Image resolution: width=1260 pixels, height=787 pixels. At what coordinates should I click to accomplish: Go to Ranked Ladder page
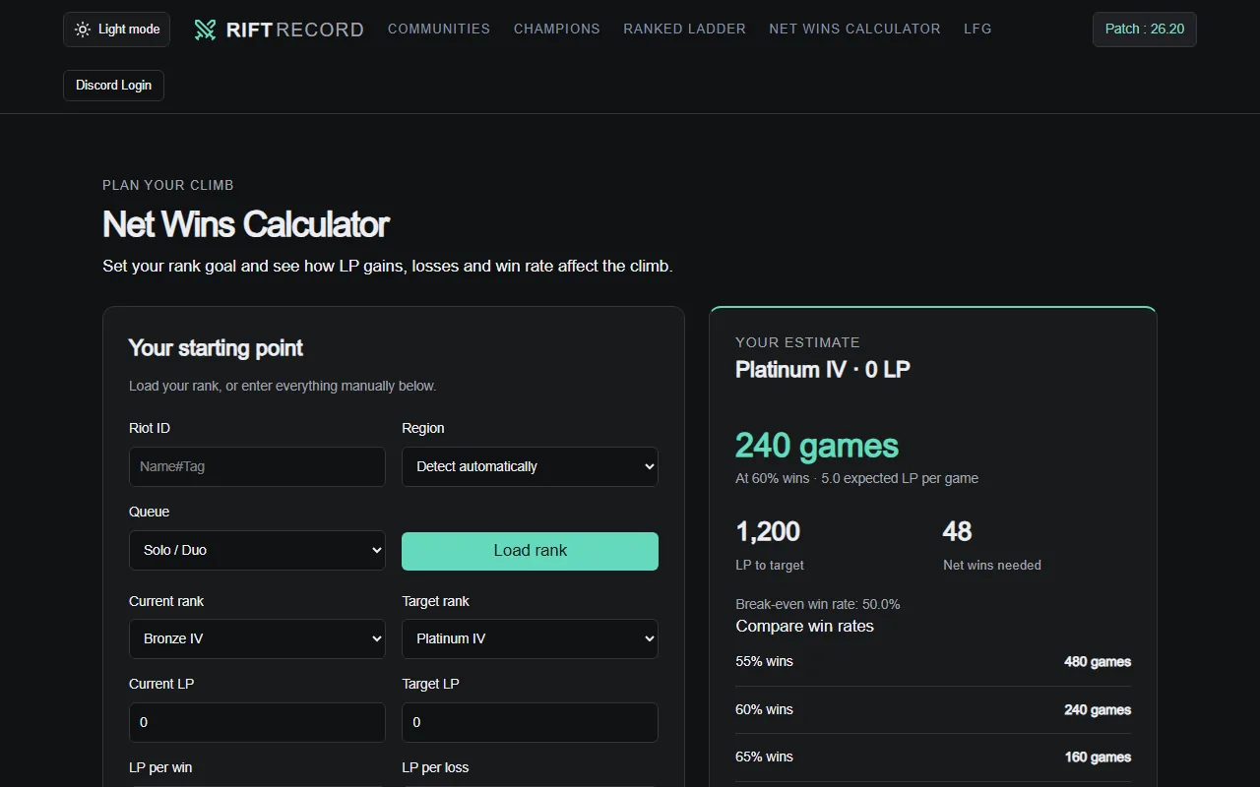pyautogui.click(x=684, y=29)
